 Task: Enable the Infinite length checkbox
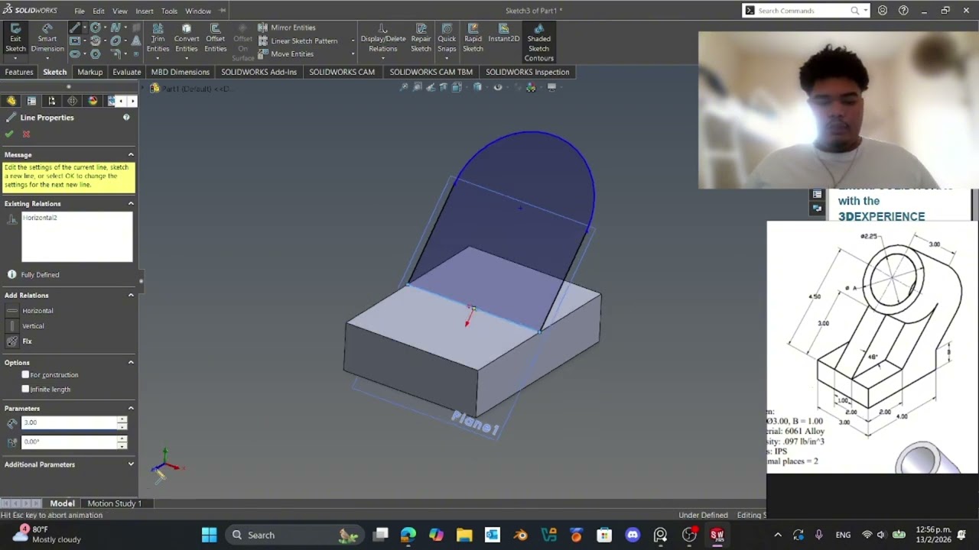(26, 390)
